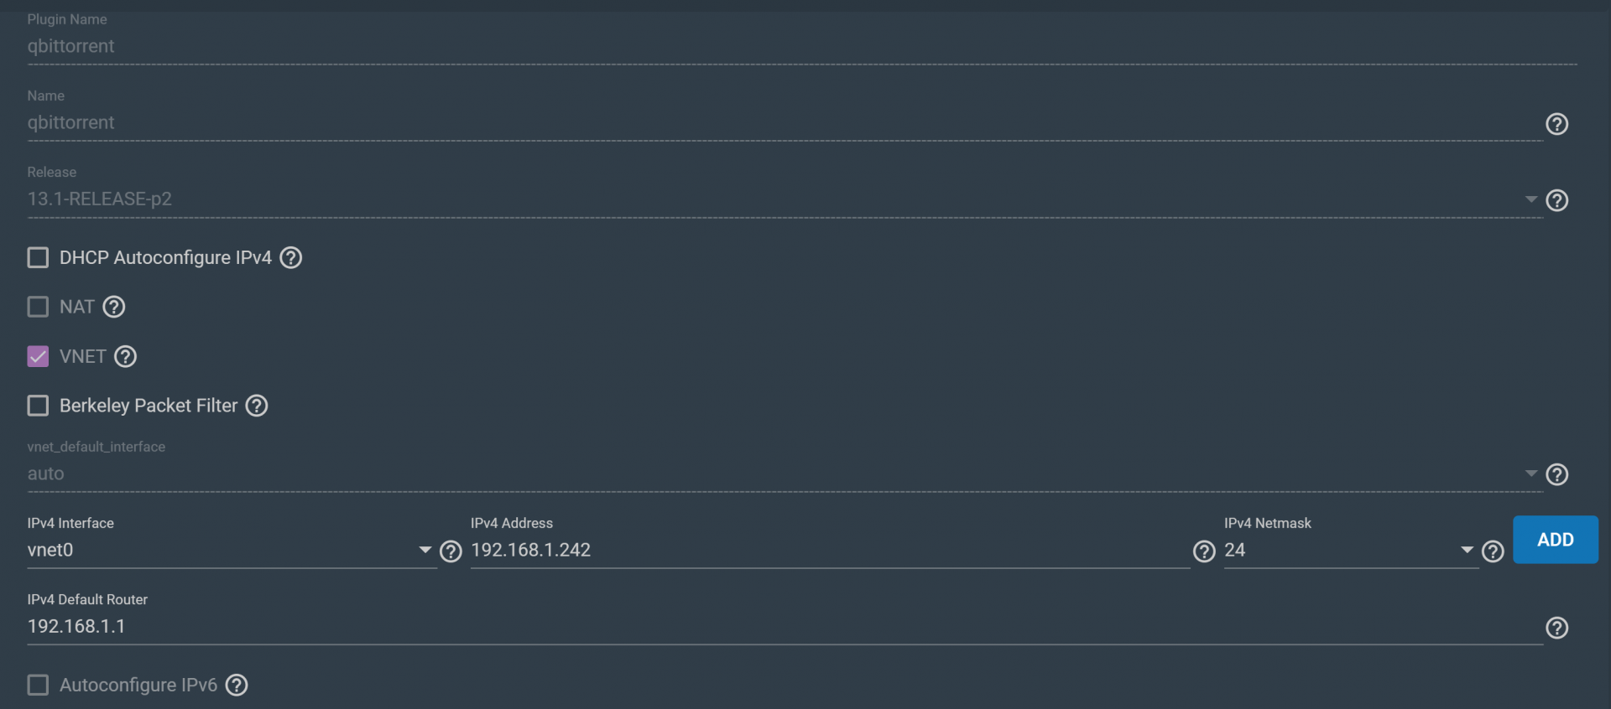Show help tooltip for VNET
This screenshot has width=1611, height=709.
[125, 356]
